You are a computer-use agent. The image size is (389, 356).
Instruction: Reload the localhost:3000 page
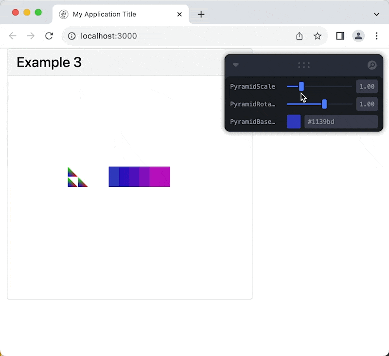(49, 36)
